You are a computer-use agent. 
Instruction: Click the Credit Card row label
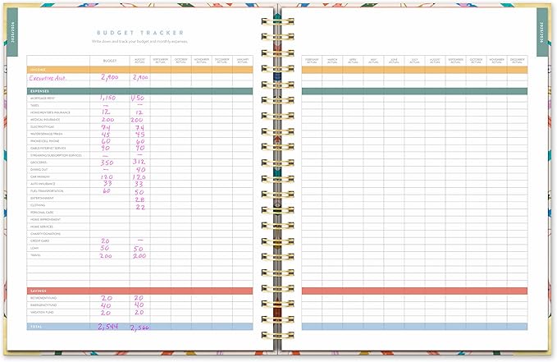click(x=39, y=241)
